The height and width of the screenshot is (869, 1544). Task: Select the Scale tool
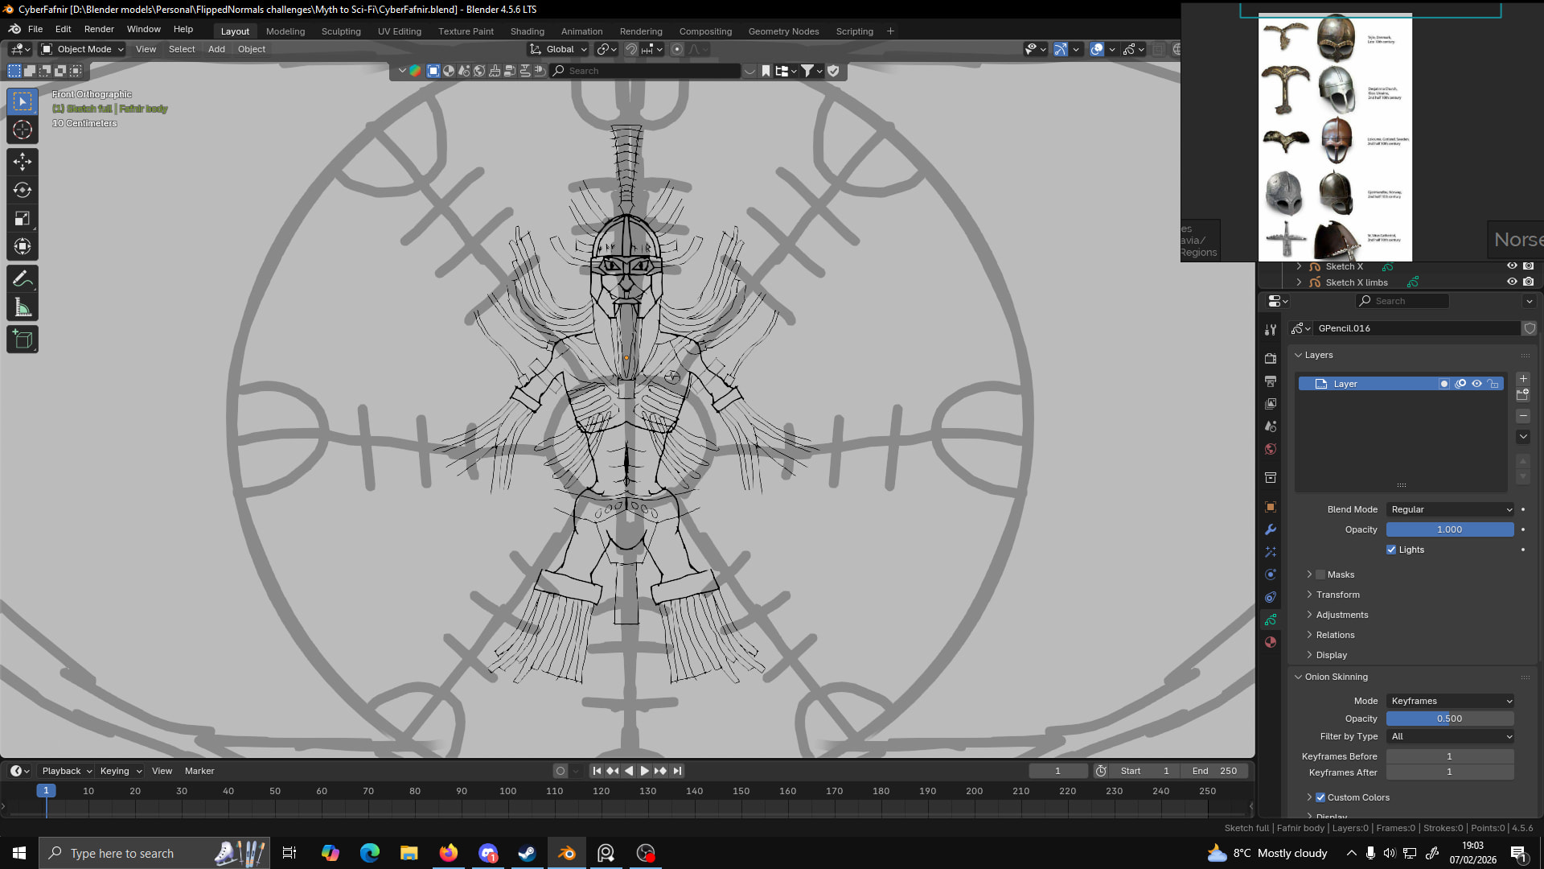(x=23, y=218)
